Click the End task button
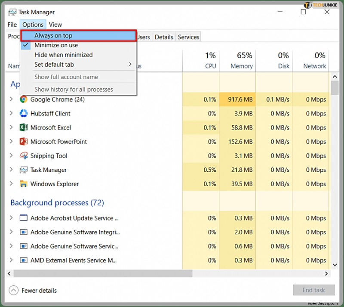Image resolution: width=344 pixels, height=307 pixels. (x=313, y=290)
